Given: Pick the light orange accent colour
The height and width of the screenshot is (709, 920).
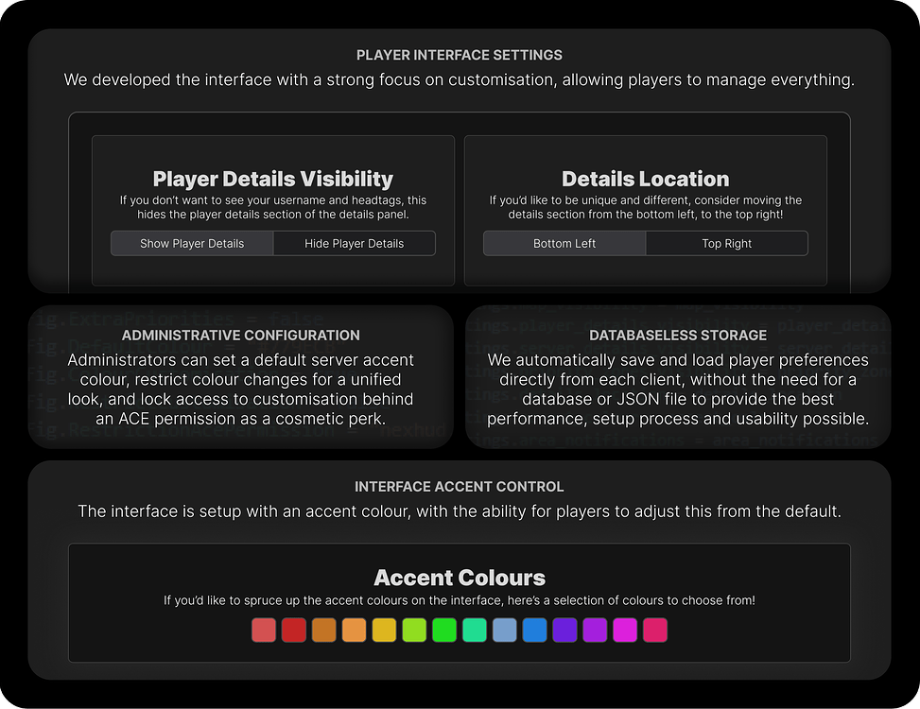Looking at the screenshot, I should click(355, 630).
